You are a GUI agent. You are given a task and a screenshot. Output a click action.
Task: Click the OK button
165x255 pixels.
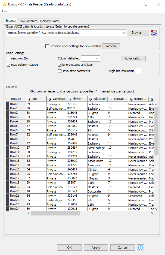69,248
